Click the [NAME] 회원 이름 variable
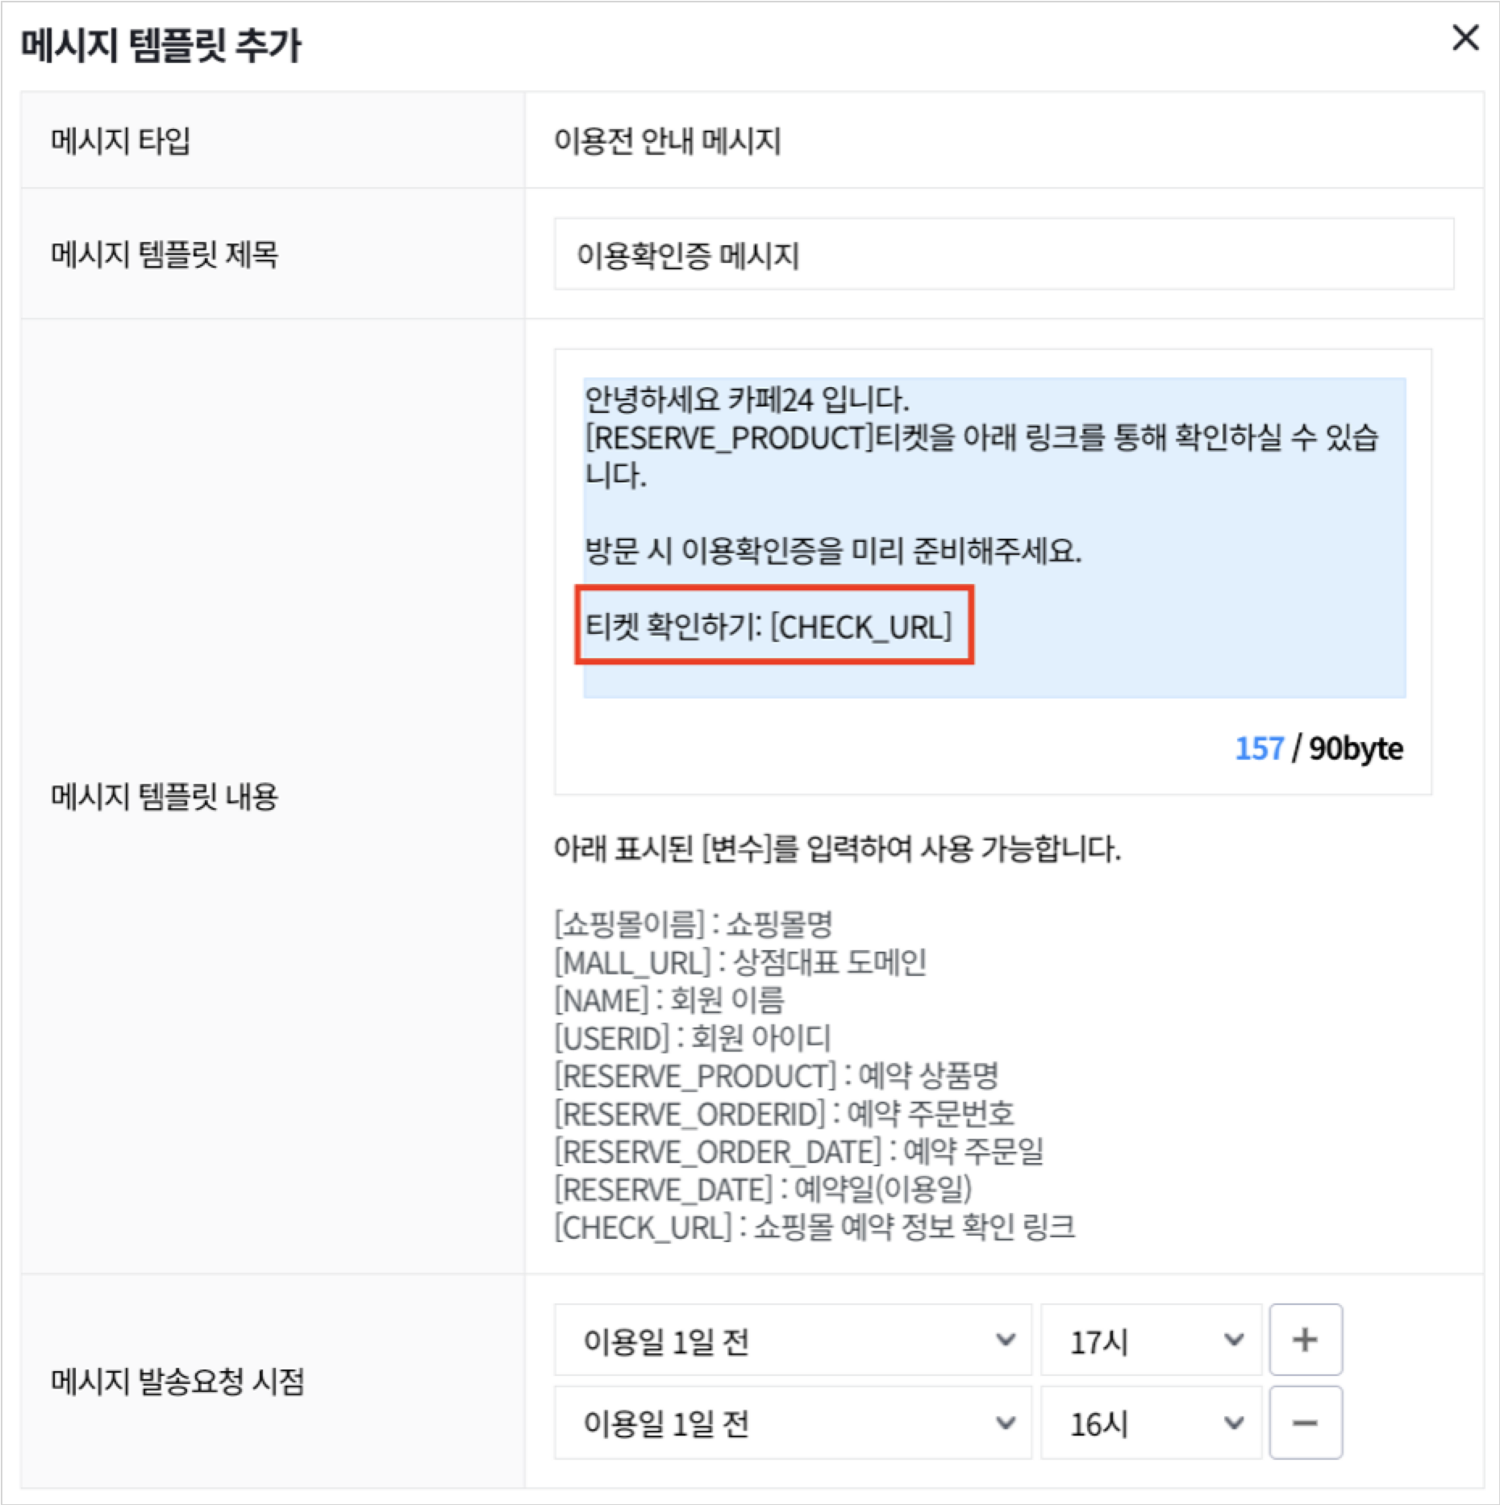The height and width of the screenshot is (1505, 1500). point(669,999)
